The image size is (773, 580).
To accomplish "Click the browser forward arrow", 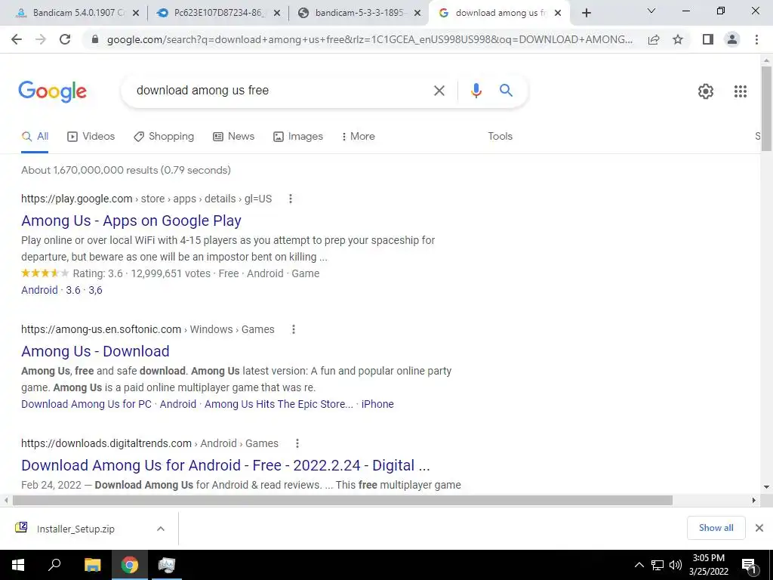I will (41, 39).
